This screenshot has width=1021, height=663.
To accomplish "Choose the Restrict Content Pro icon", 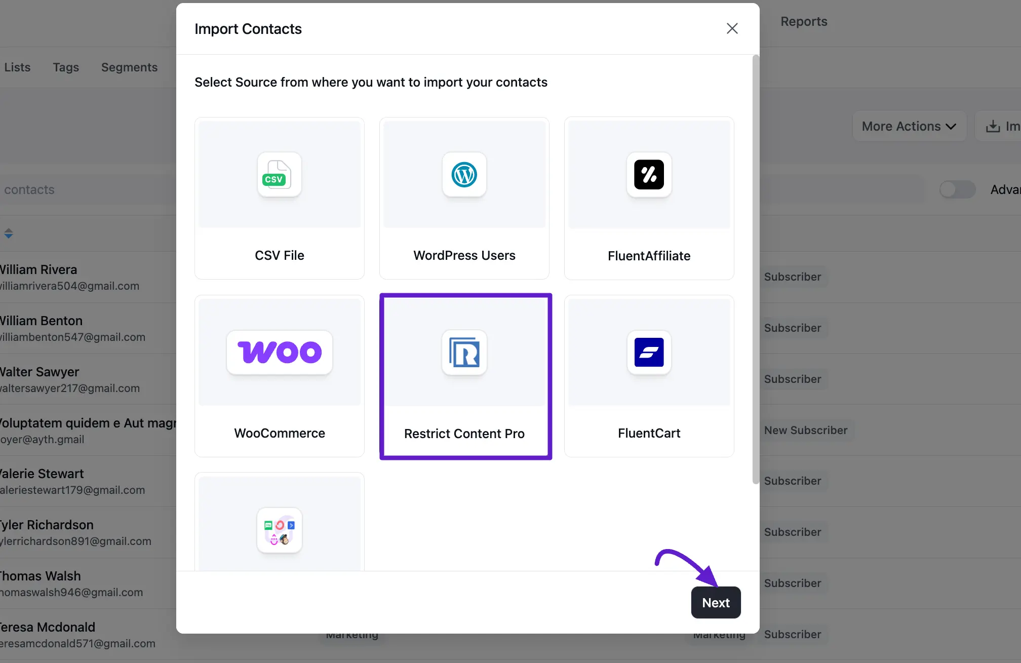I will tap(464, 353).
